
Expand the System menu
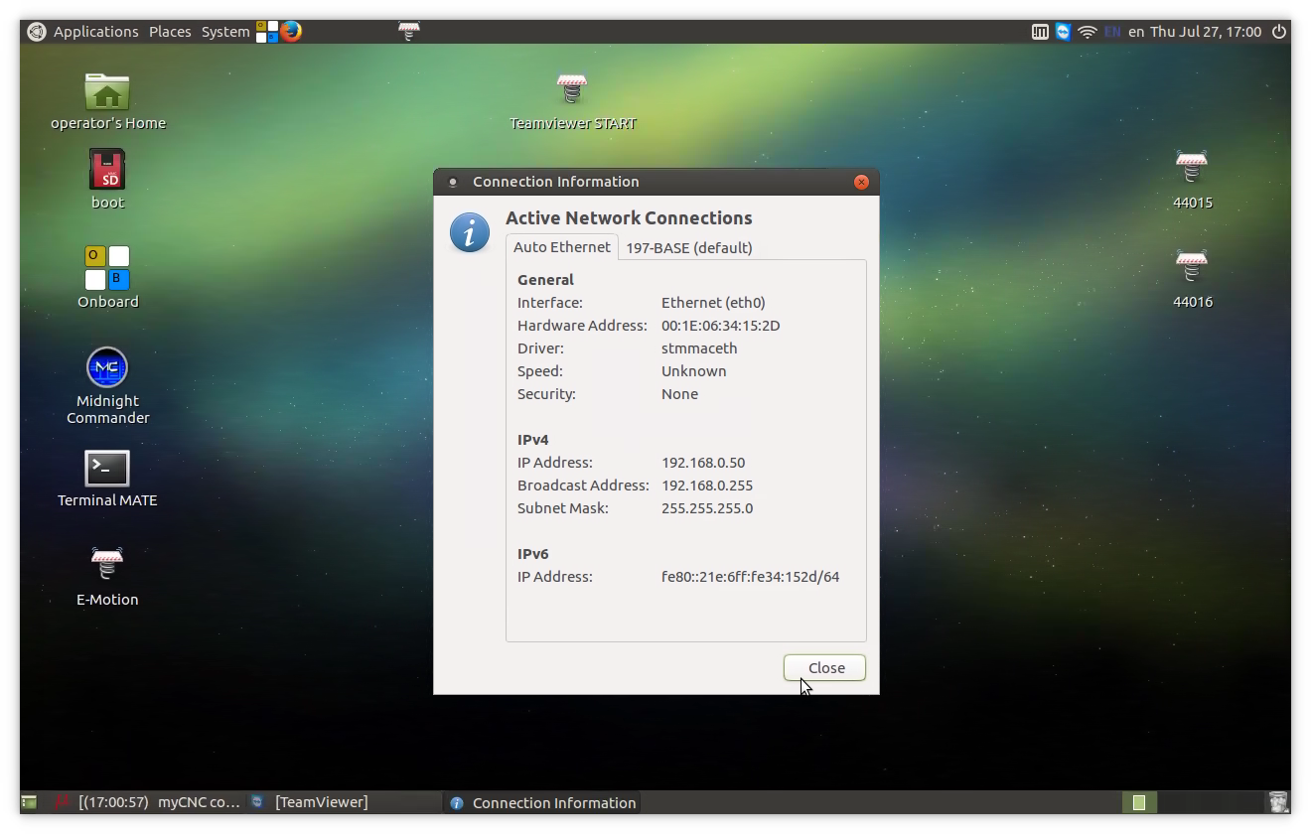point(225,32)
